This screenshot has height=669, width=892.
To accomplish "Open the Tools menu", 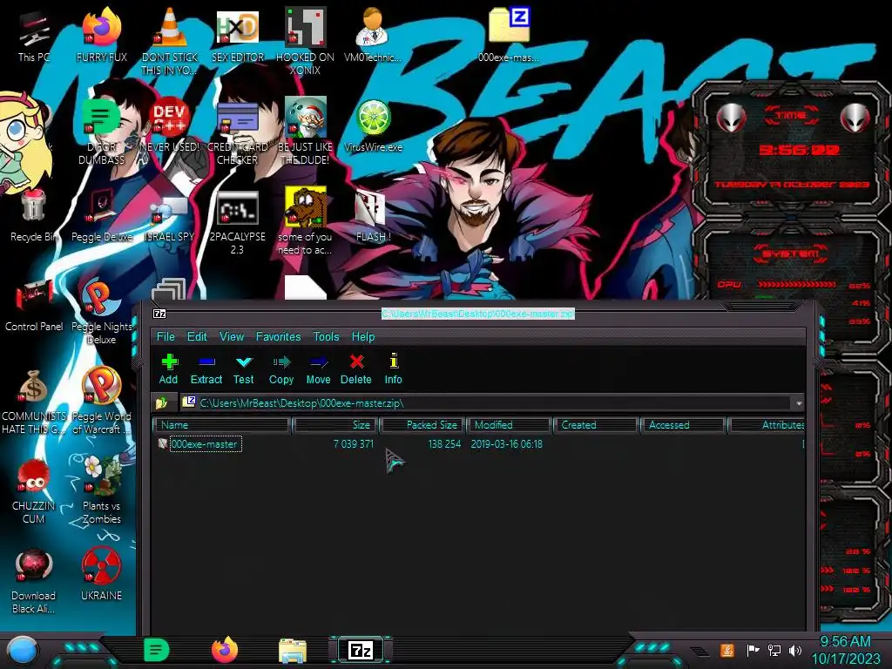I will 326,336.
